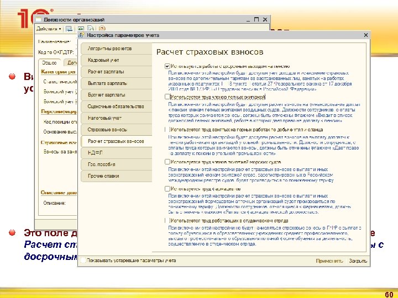Image resolution: width=398 pixels, height=298 pixels.
Task: Click Код по ОКПДТР label in background window
Action: point(56,52)
